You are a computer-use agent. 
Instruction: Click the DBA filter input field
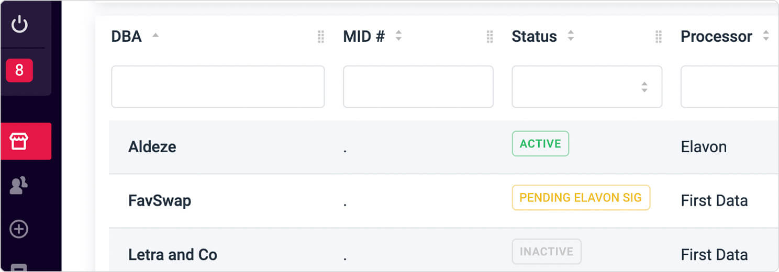(x=218, y=87)
